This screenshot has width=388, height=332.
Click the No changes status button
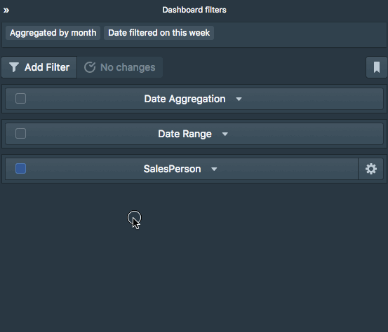[x=120, y=67]
